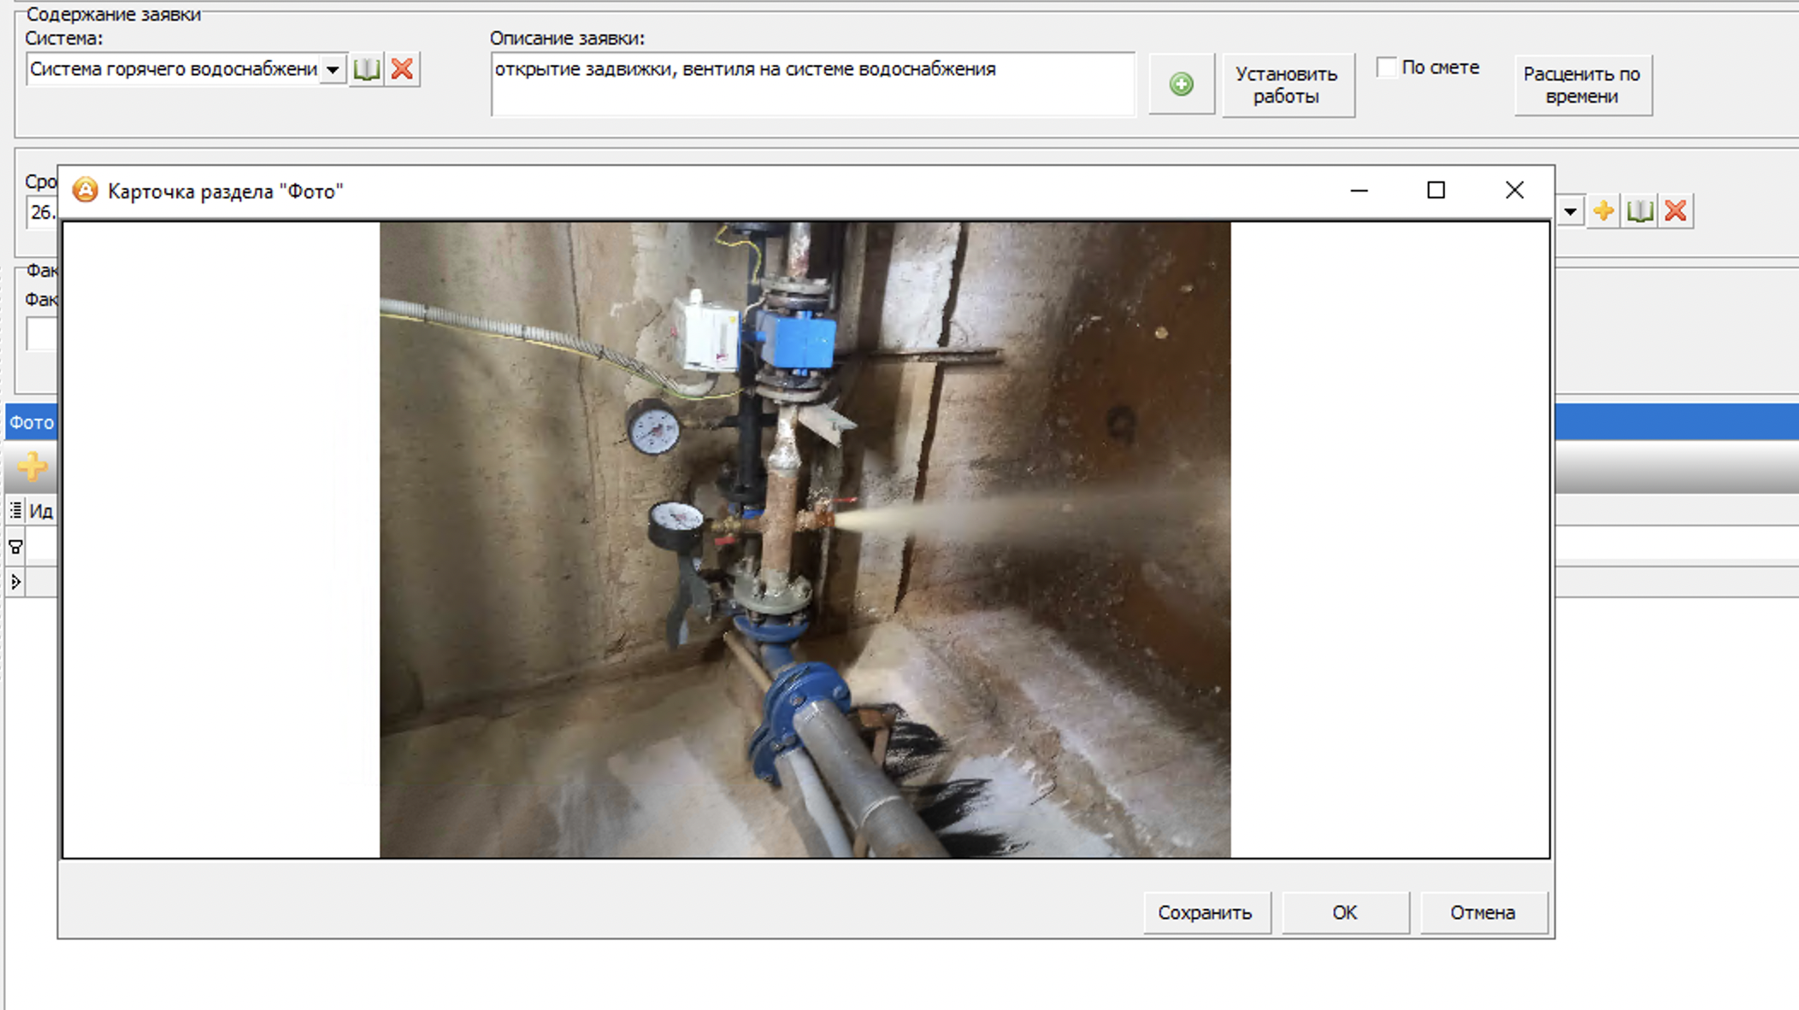Add a photo with the yellow plus icon
Screen dimensions: 1799x1010
click(32, 467)
